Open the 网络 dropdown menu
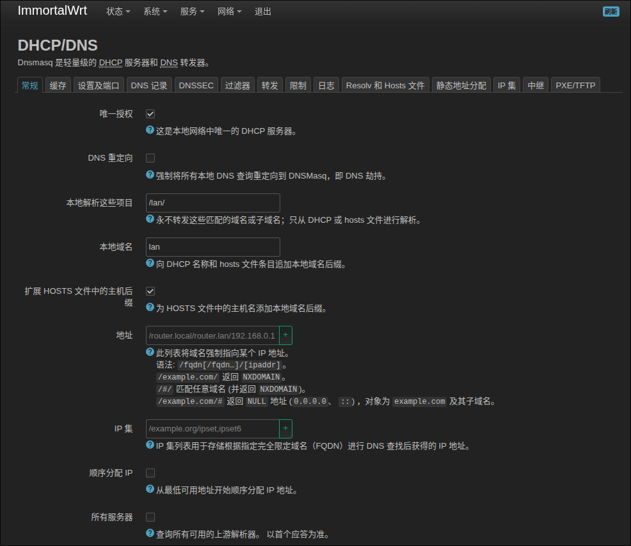The image size is (631, 546). pyautogui.click(x=229, y=12)
